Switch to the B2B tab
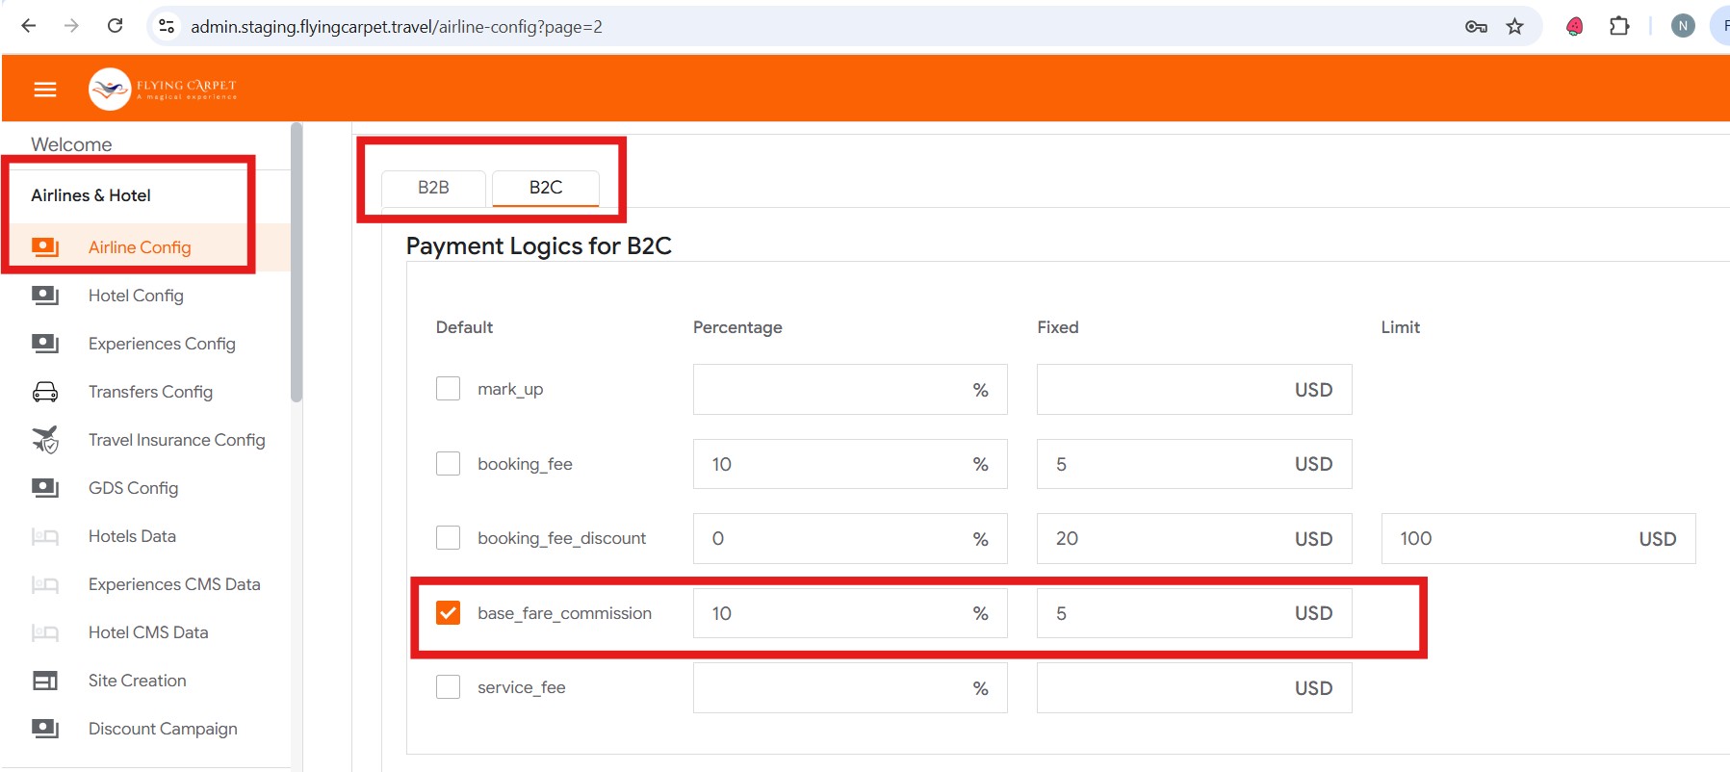Viewport: 1730px width, 772px height. (433, 188)
